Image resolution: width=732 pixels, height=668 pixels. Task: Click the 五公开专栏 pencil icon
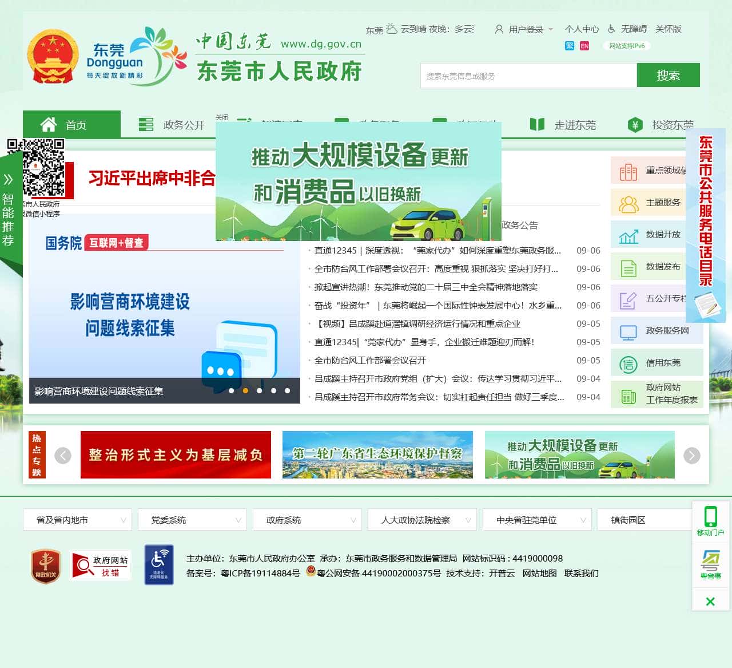point(628,299)
